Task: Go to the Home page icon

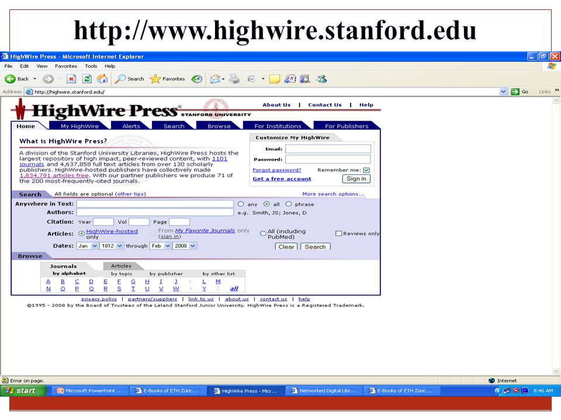Action: pyautogui.click(x=102, y=79)
